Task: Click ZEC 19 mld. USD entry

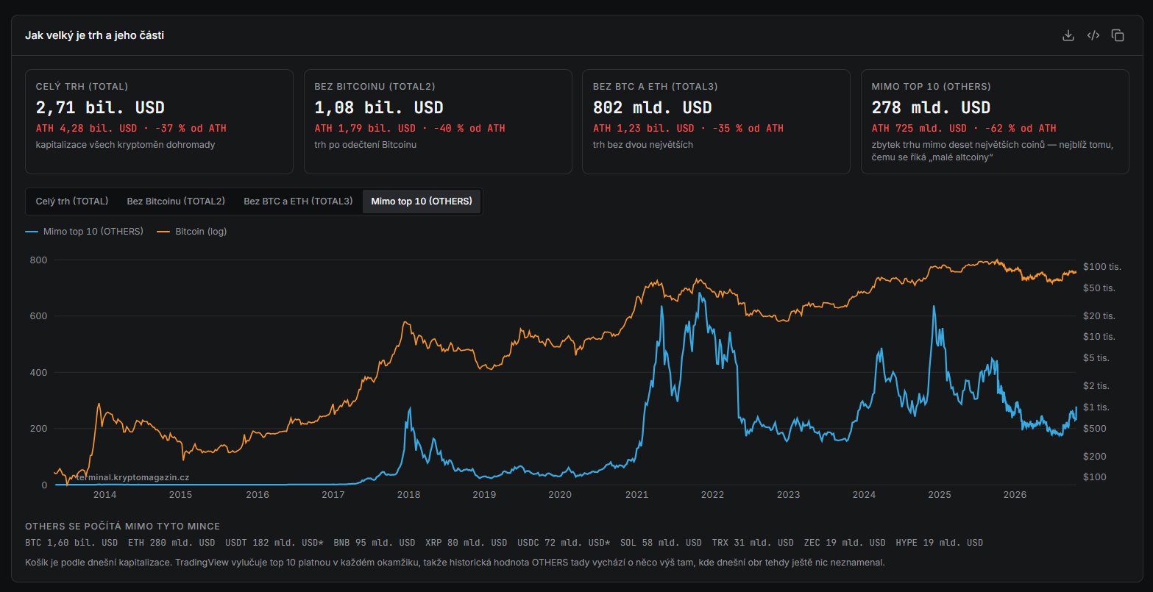Action: (x=845, y=543)
